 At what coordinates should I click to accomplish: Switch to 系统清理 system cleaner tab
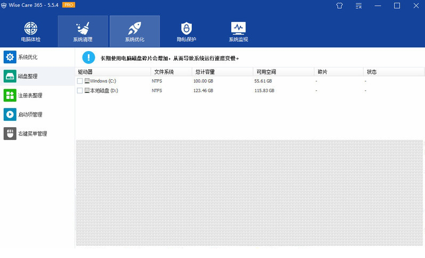coord(83,31)
